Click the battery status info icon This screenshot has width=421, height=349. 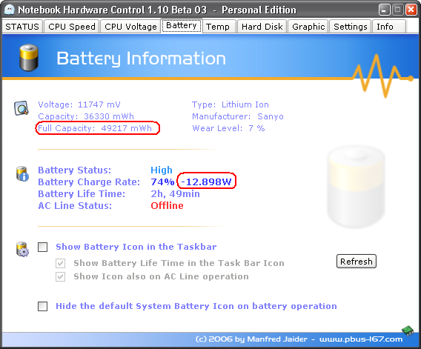click(22, 173)
